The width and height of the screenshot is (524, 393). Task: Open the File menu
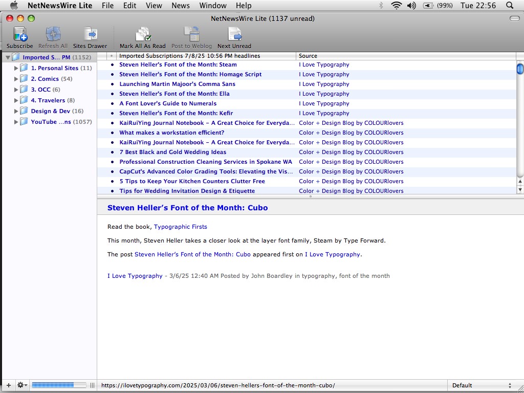[107, 5]
